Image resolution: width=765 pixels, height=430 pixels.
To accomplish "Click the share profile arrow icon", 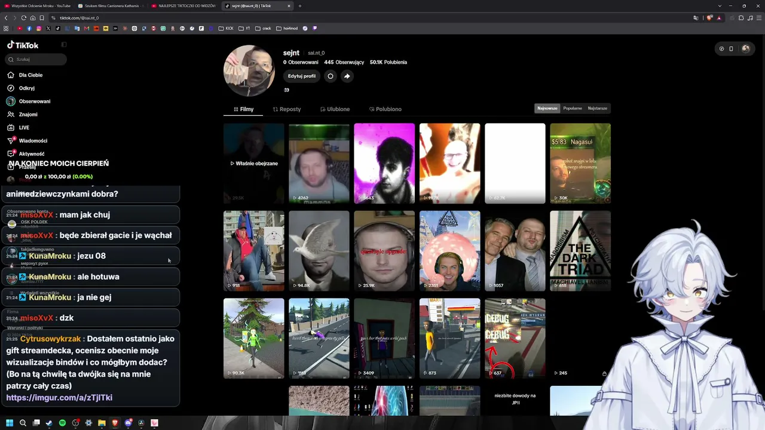I will [347, 76].
